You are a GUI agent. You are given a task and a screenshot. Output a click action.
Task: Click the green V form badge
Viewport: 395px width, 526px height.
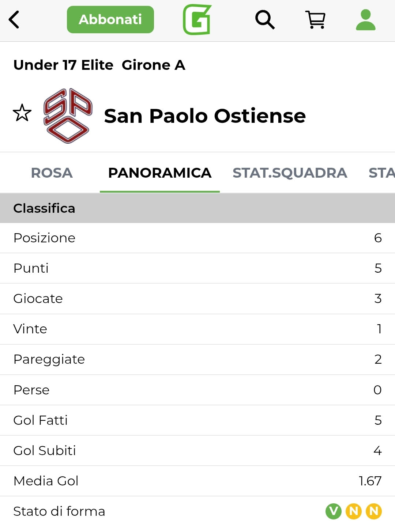pos(333,511)
